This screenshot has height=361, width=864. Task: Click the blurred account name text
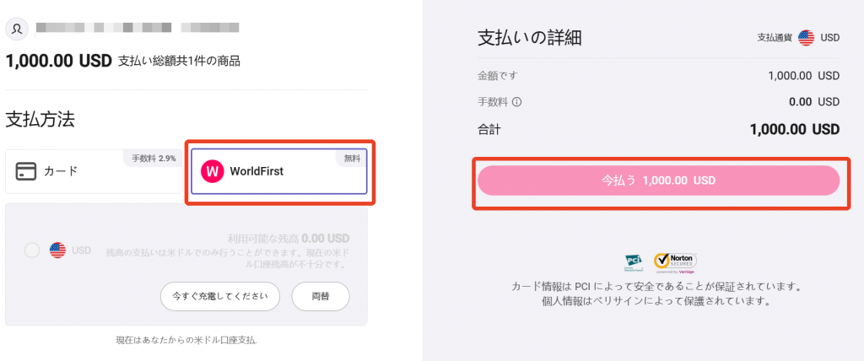pos(138,27)
